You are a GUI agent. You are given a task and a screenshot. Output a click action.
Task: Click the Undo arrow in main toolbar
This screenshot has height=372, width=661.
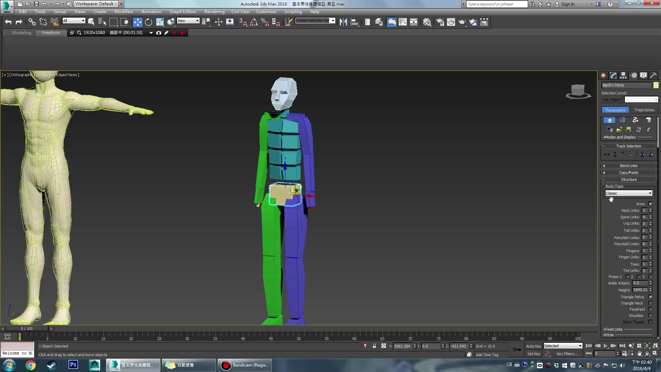click(8, 22)
